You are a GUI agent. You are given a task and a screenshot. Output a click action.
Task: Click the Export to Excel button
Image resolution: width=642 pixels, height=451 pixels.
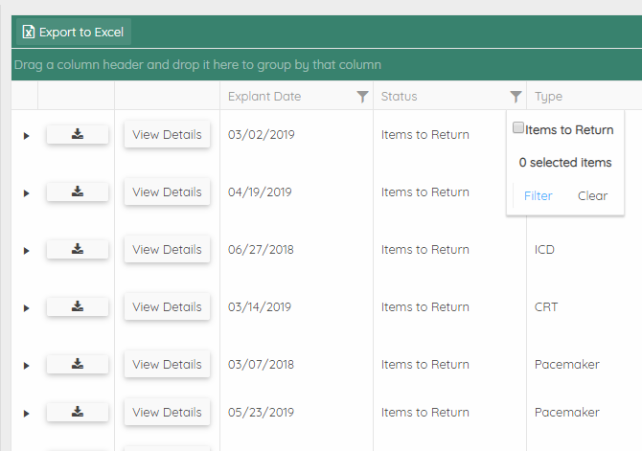coord(74,33)
